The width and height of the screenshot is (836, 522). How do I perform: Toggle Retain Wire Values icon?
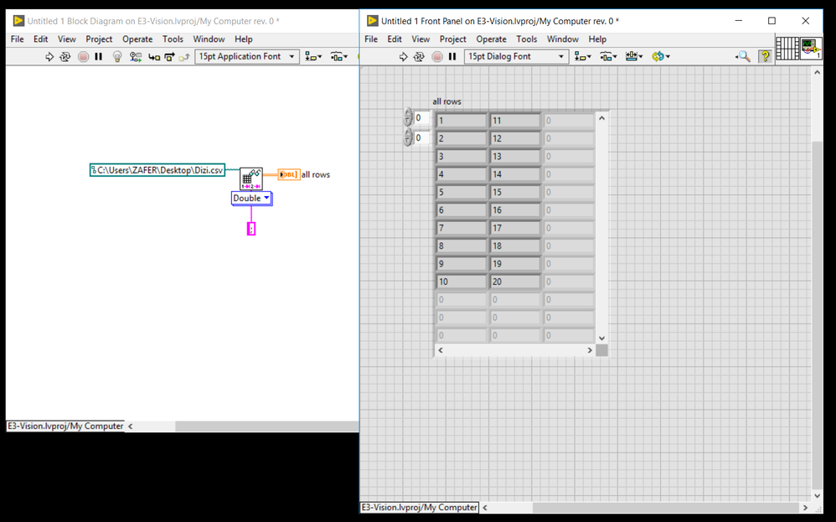coord(136,56)
